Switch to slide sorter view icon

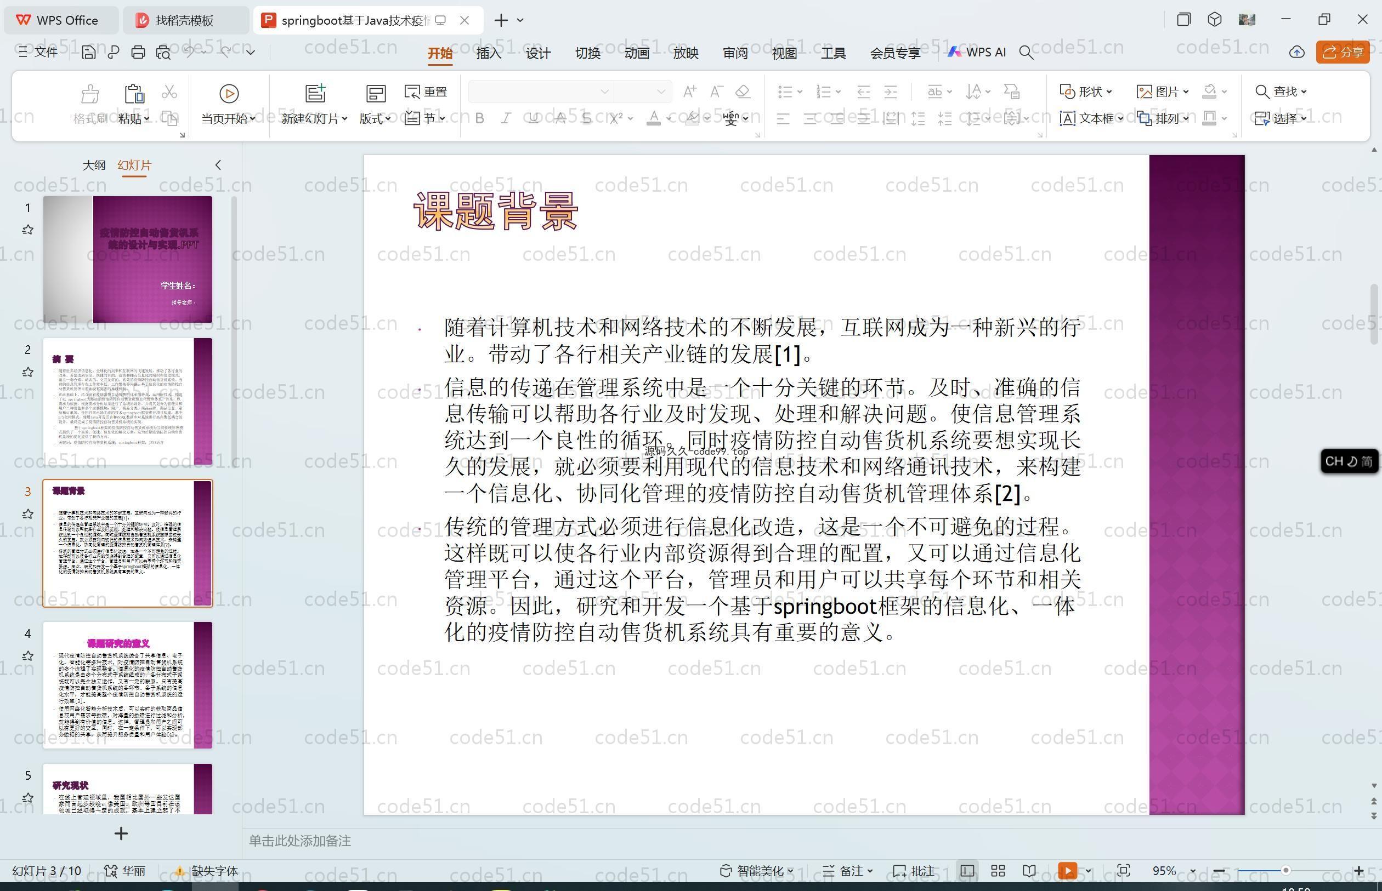click(x=998, y=871)
